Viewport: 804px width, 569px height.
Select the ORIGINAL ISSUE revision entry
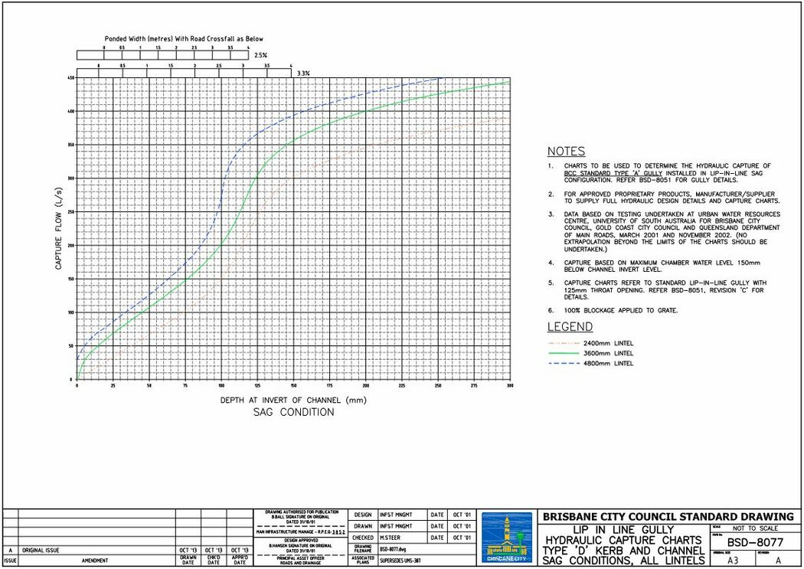coord(44,550)
